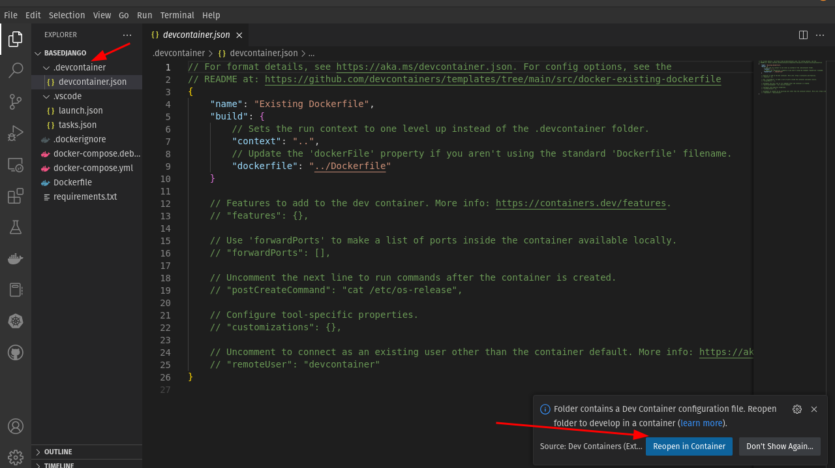Image resolution: width=835 pixels, height=468 pixels.
Task: Click the breadcrumb chevron after .devcontainer
Action: [x=211, y=54]
